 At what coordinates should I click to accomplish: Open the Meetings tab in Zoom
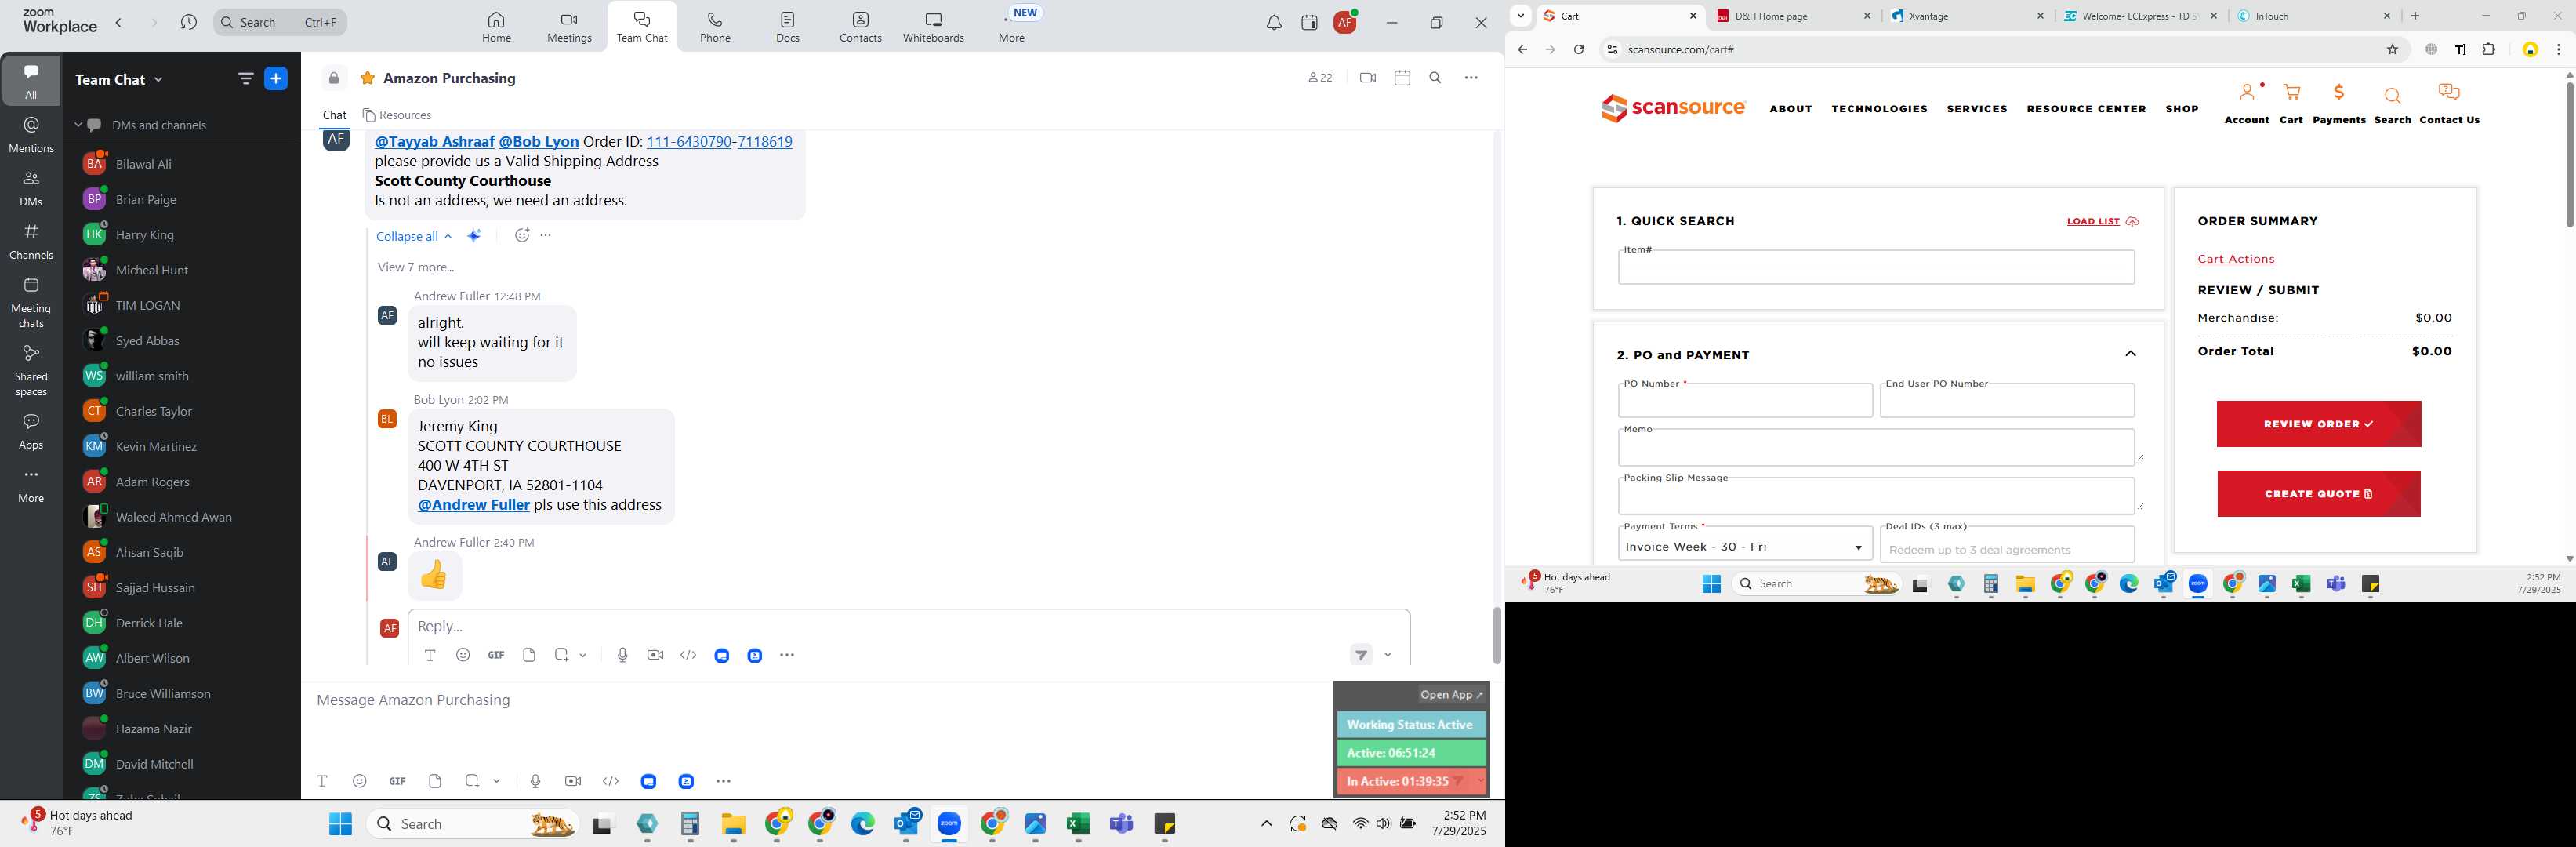pyautogui.click(x=569, y=27)
